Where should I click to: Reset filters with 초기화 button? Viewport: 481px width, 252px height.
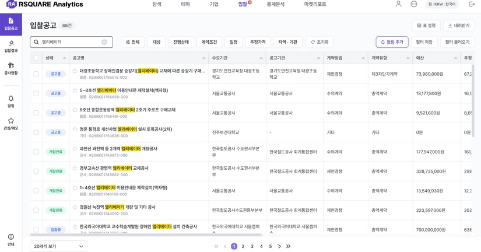(320, 42)
